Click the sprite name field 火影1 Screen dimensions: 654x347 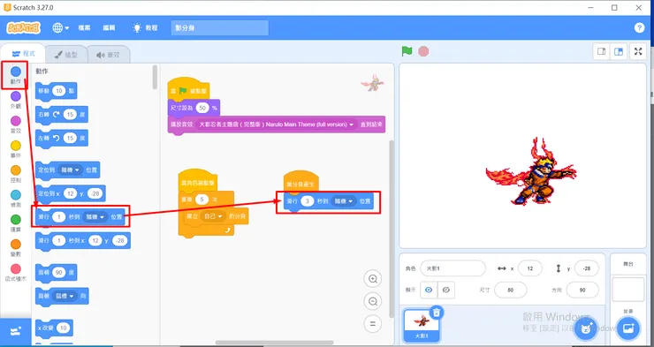point(452,268)
